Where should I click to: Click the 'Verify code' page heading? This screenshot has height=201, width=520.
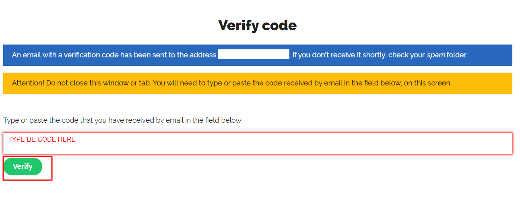click(x=258, y=25)
